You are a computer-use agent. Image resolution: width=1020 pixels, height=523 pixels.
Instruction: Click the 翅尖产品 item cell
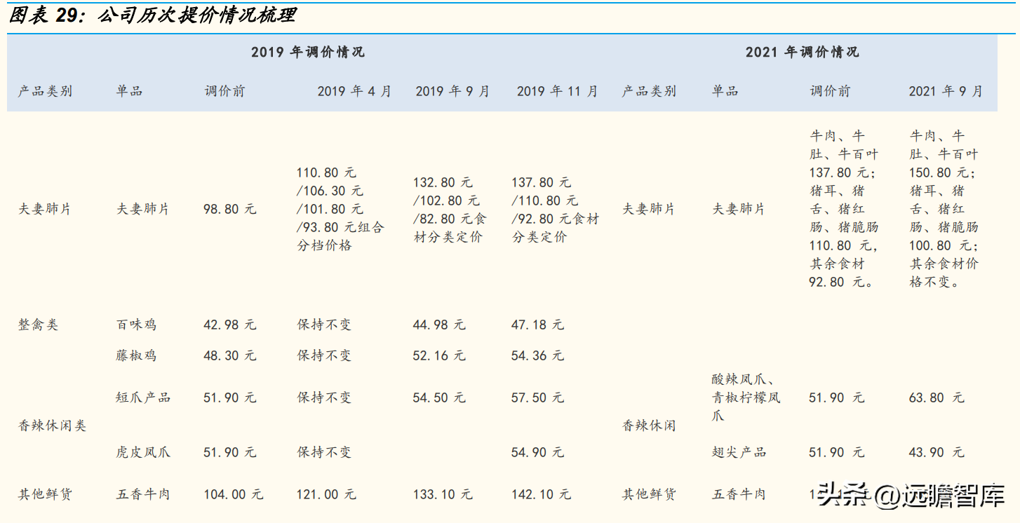739,452
